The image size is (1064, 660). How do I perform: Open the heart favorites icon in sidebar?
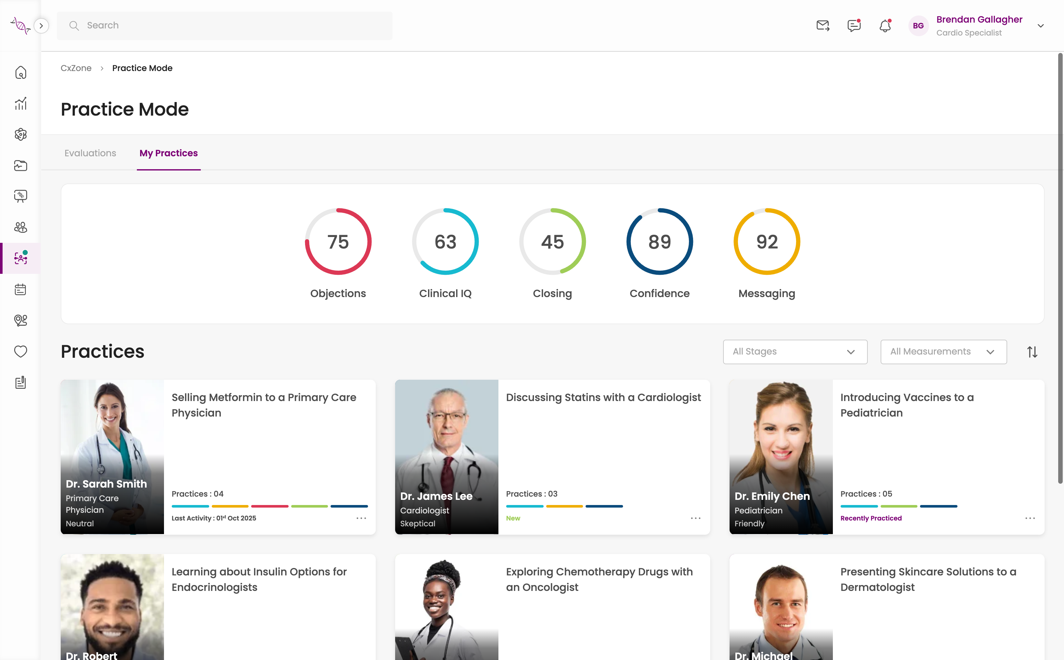pos(21,351)
